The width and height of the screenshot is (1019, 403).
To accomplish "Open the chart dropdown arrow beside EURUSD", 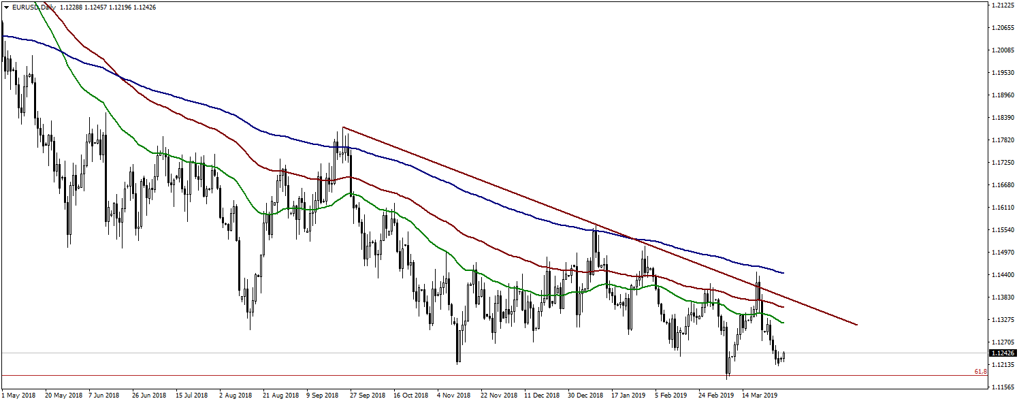I will [x=6, y=7].
